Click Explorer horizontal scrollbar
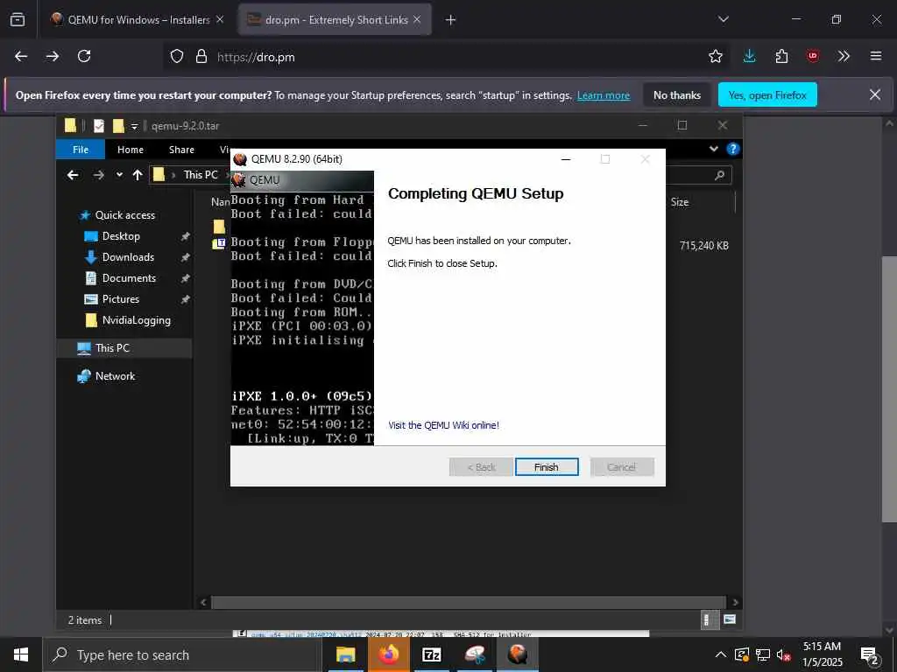The height and width of the screenshot is (672, 897). coord(468,602)
